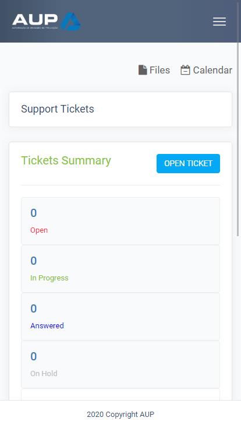Filter tickets by Answered label
The image size is (241, 428).
(47, 325)
